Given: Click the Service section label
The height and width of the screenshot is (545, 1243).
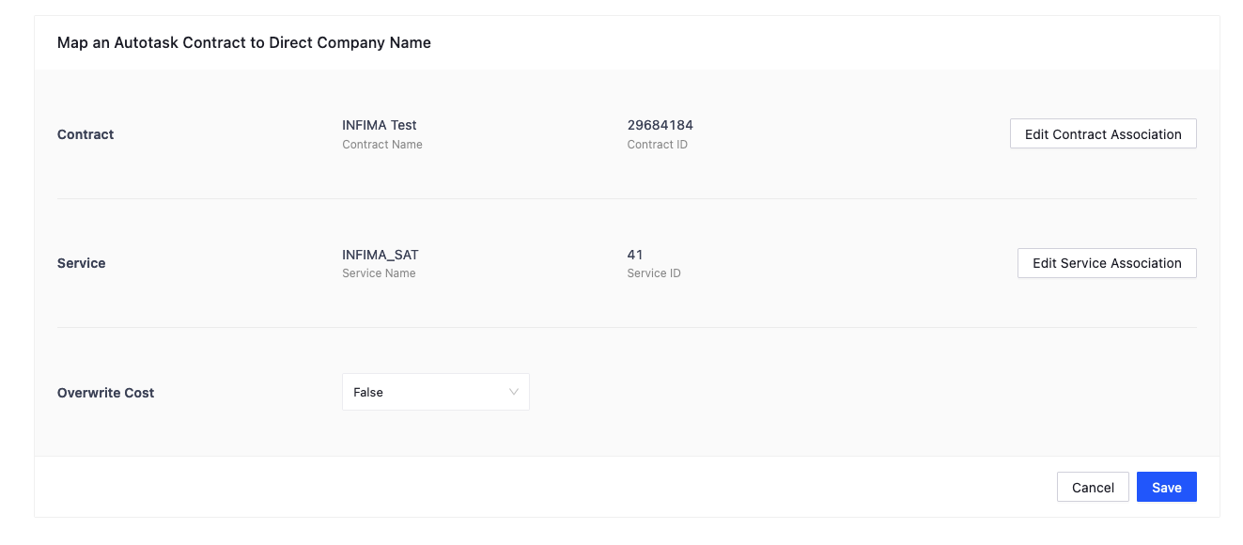Looking at the screenshot, I should 81,263.
